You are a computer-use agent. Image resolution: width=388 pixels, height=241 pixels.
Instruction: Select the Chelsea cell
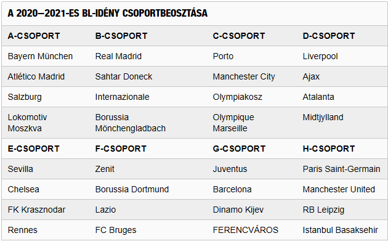click(x=23, y=189)
